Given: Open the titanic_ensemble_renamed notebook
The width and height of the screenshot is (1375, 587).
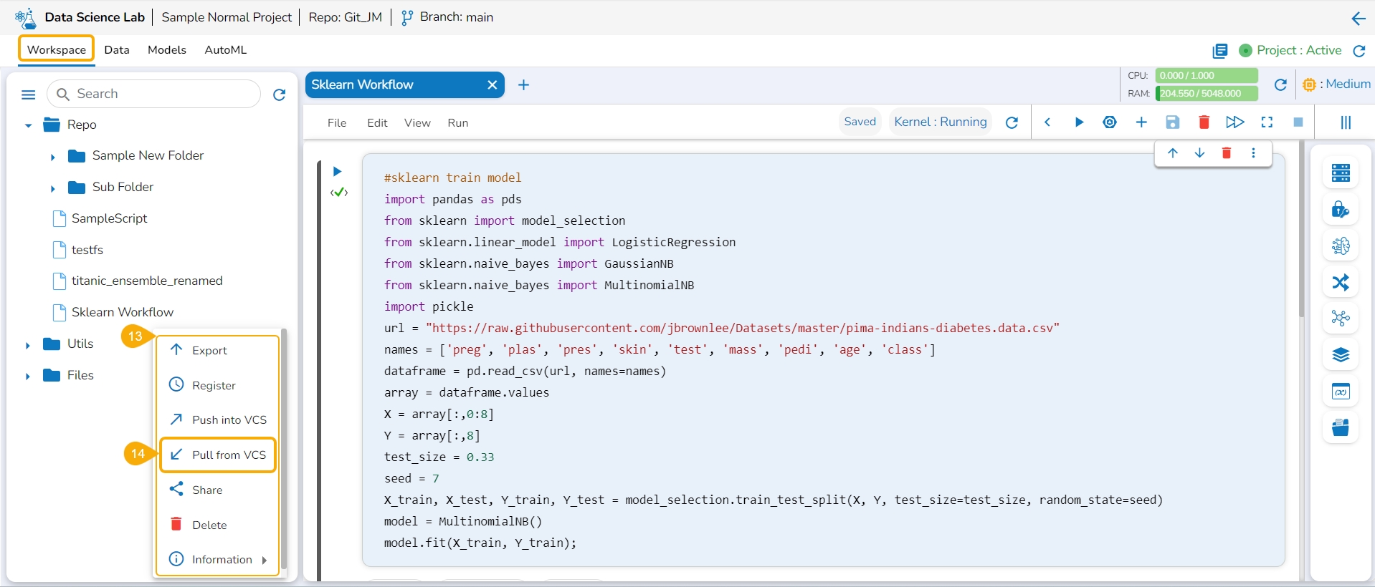Looking at the screenshot, I should [146, 281].
